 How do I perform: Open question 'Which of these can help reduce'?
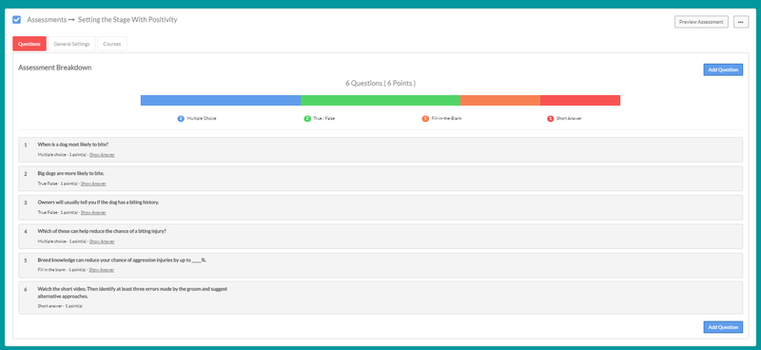click(x=380, y=237)
